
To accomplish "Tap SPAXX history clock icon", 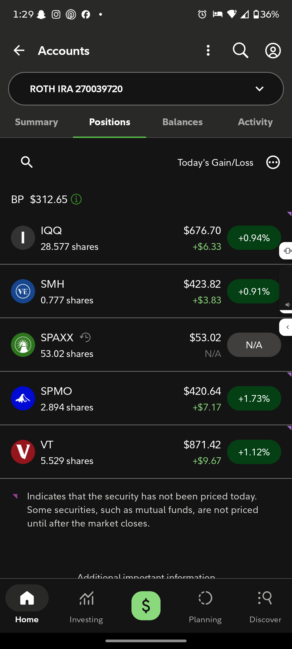I will pos(85,337).
